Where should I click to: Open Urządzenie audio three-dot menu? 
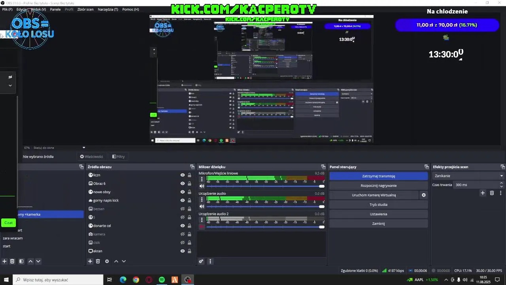pos(202,199)
